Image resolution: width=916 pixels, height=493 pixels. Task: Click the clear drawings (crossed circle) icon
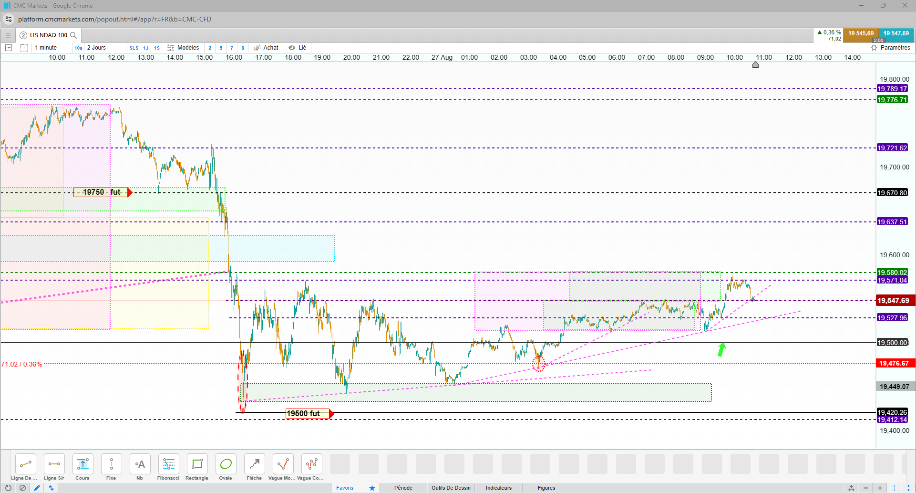(22, 488)
